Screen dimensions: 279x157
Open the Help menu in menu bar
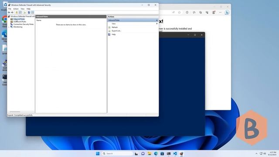[x=28, y=9]
